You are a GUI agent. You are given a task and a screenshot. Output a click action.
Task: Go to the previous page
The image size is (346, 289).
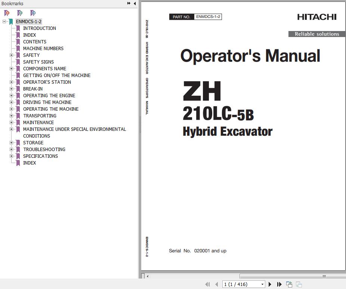pos(217,285)
